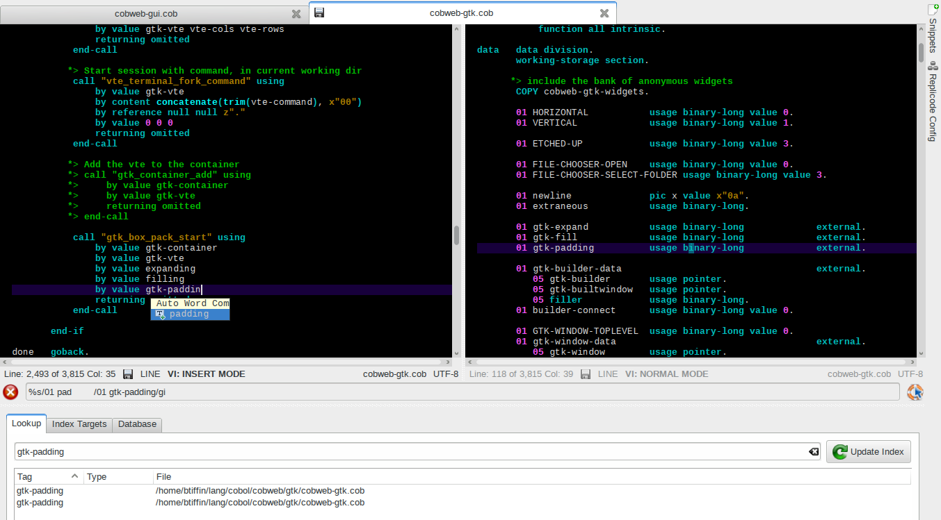Viewport: 941px width, 520px height.
Task: Click LINE mode label in right status bar
Action: [608, 374]
